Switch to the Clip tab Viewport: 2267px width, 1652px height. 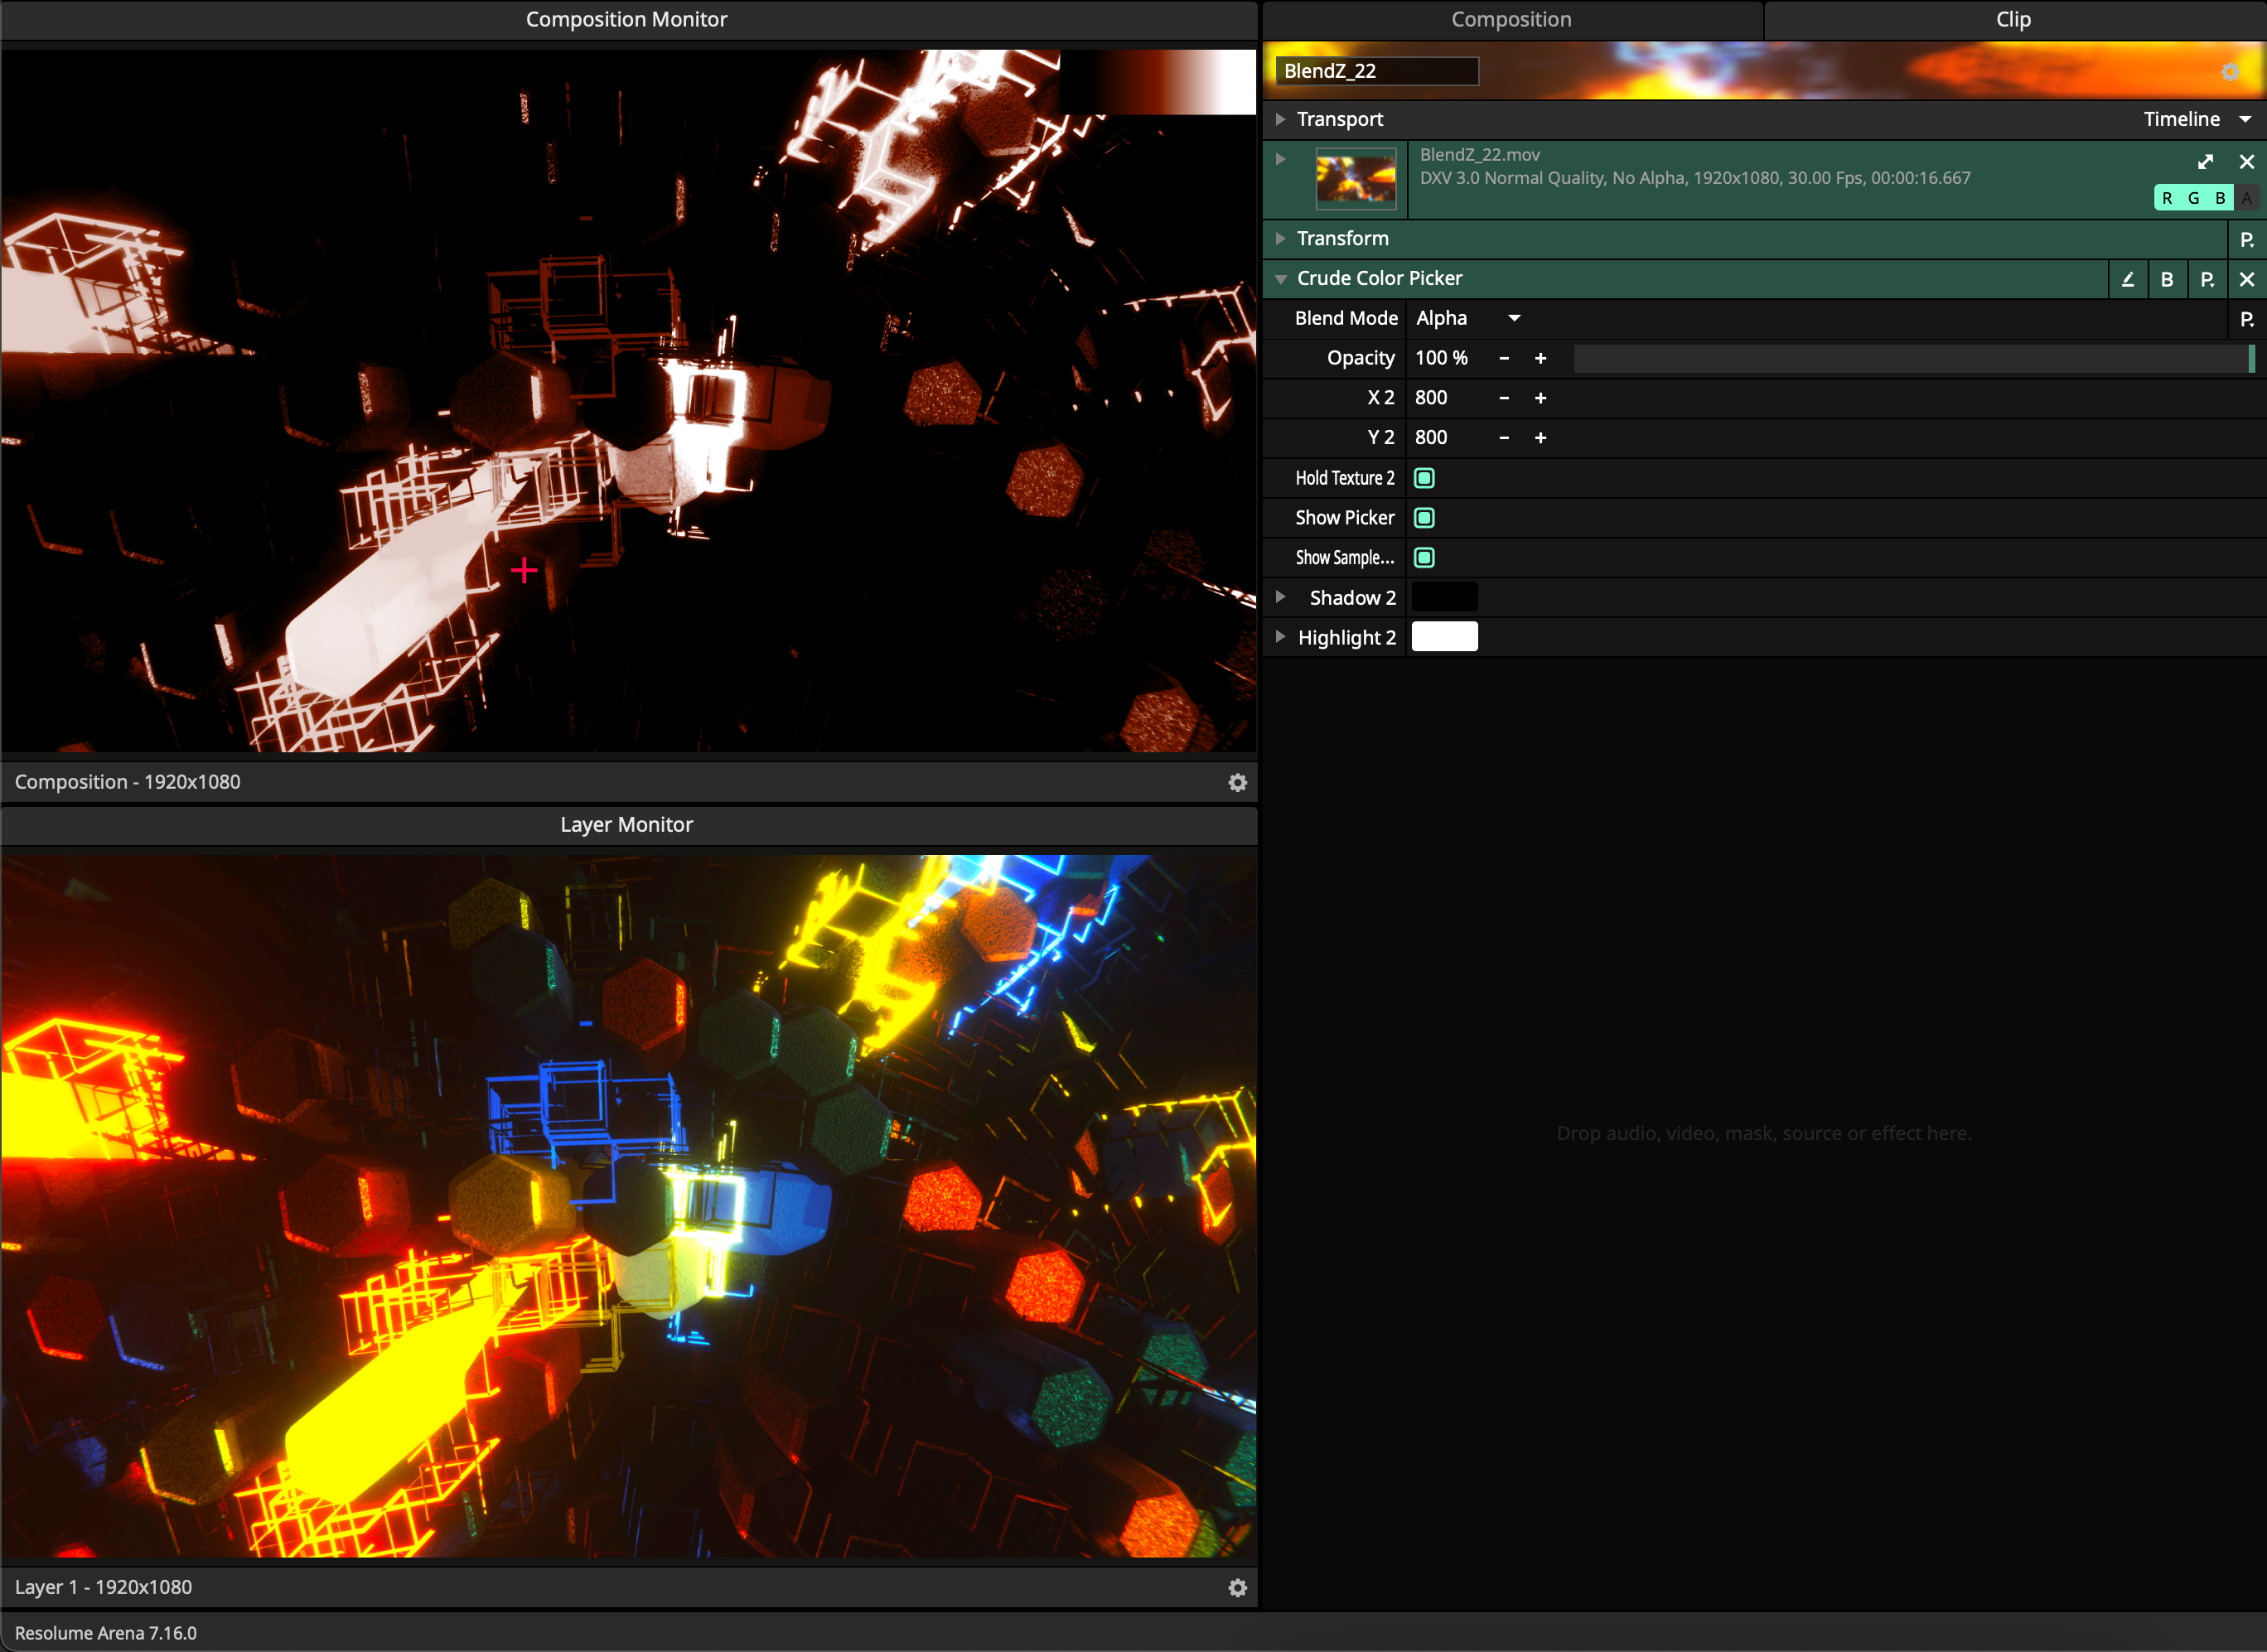click(x=2012, y=19)
